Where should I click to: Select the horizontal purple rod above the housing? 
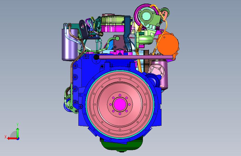point(135,57)
